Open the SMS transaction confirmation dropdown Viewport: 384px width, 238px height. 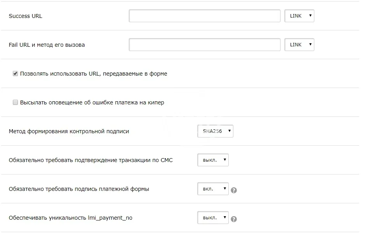coord(213,160)
